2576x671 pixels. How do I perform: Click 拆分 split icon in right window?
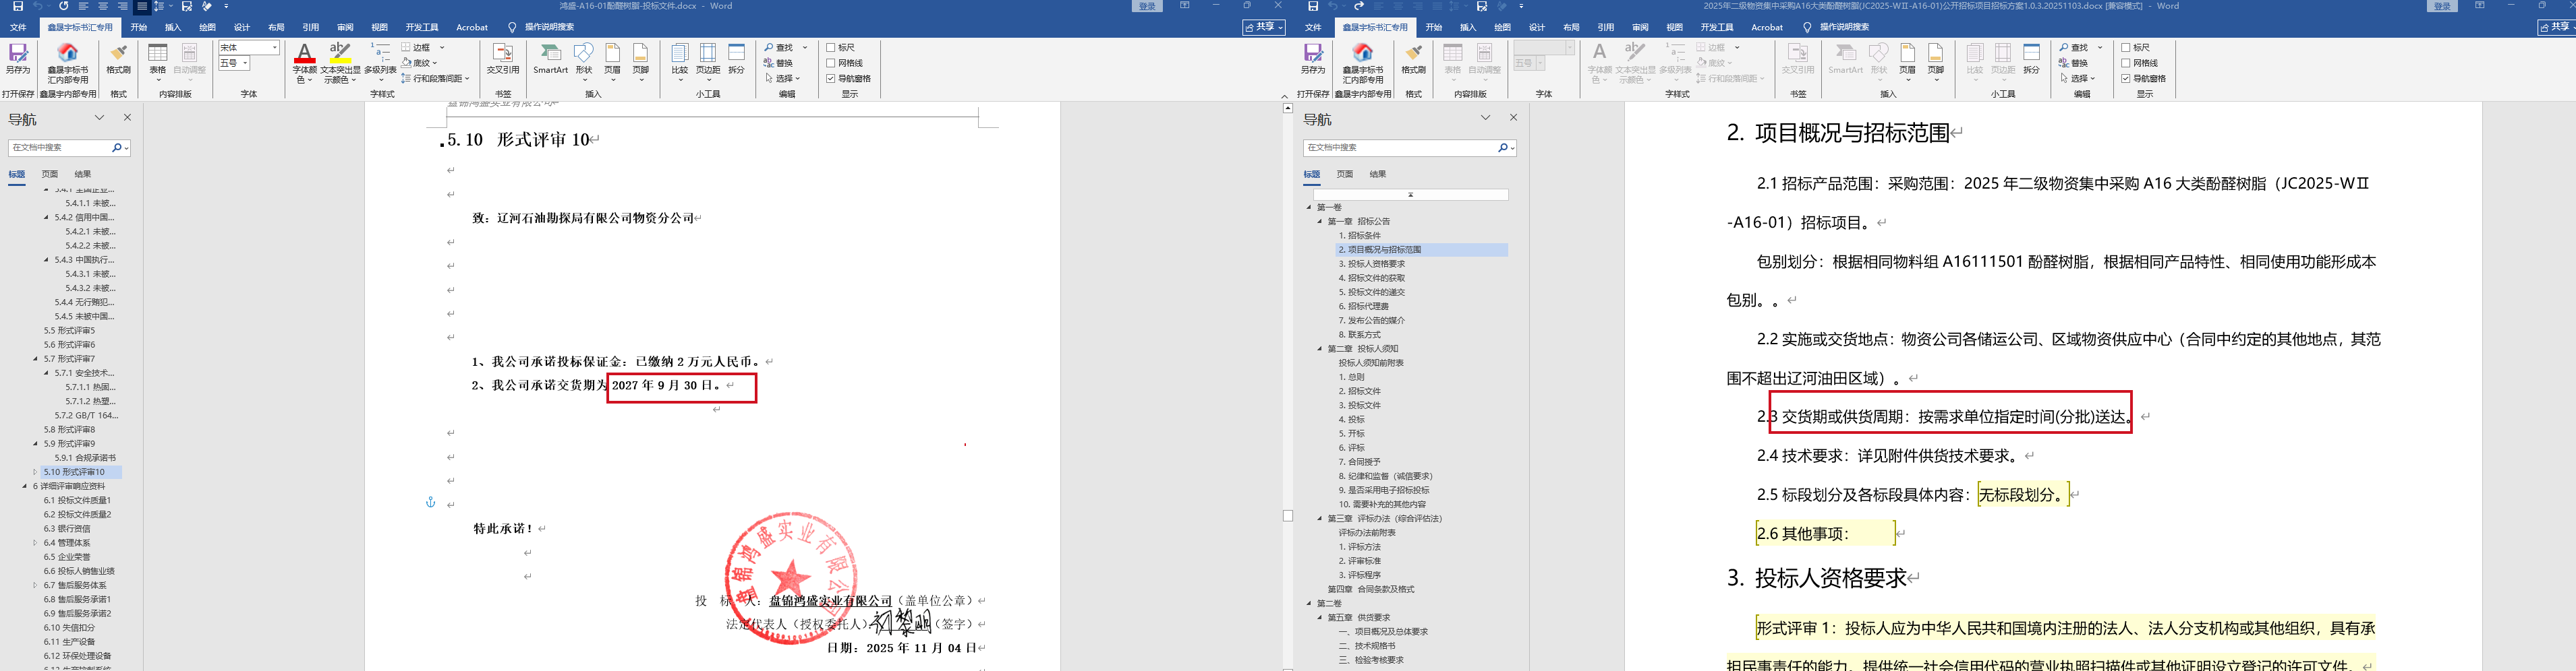point(2032,59)
